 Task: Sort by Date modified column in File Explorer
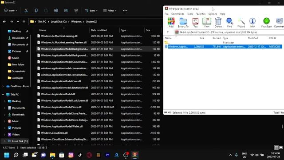pos(105,30)
